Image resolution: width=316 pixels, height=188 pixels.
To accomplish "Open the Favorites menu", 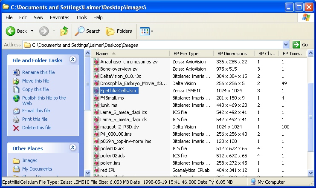I will pos(59,17).
